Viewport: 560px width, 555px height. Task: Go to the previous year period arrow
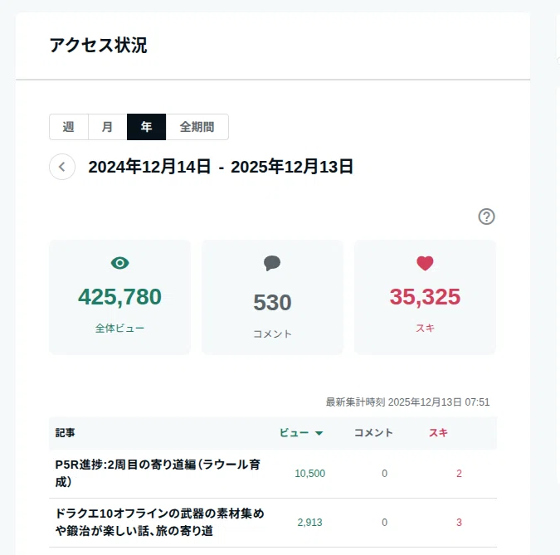tap(62, 167)
